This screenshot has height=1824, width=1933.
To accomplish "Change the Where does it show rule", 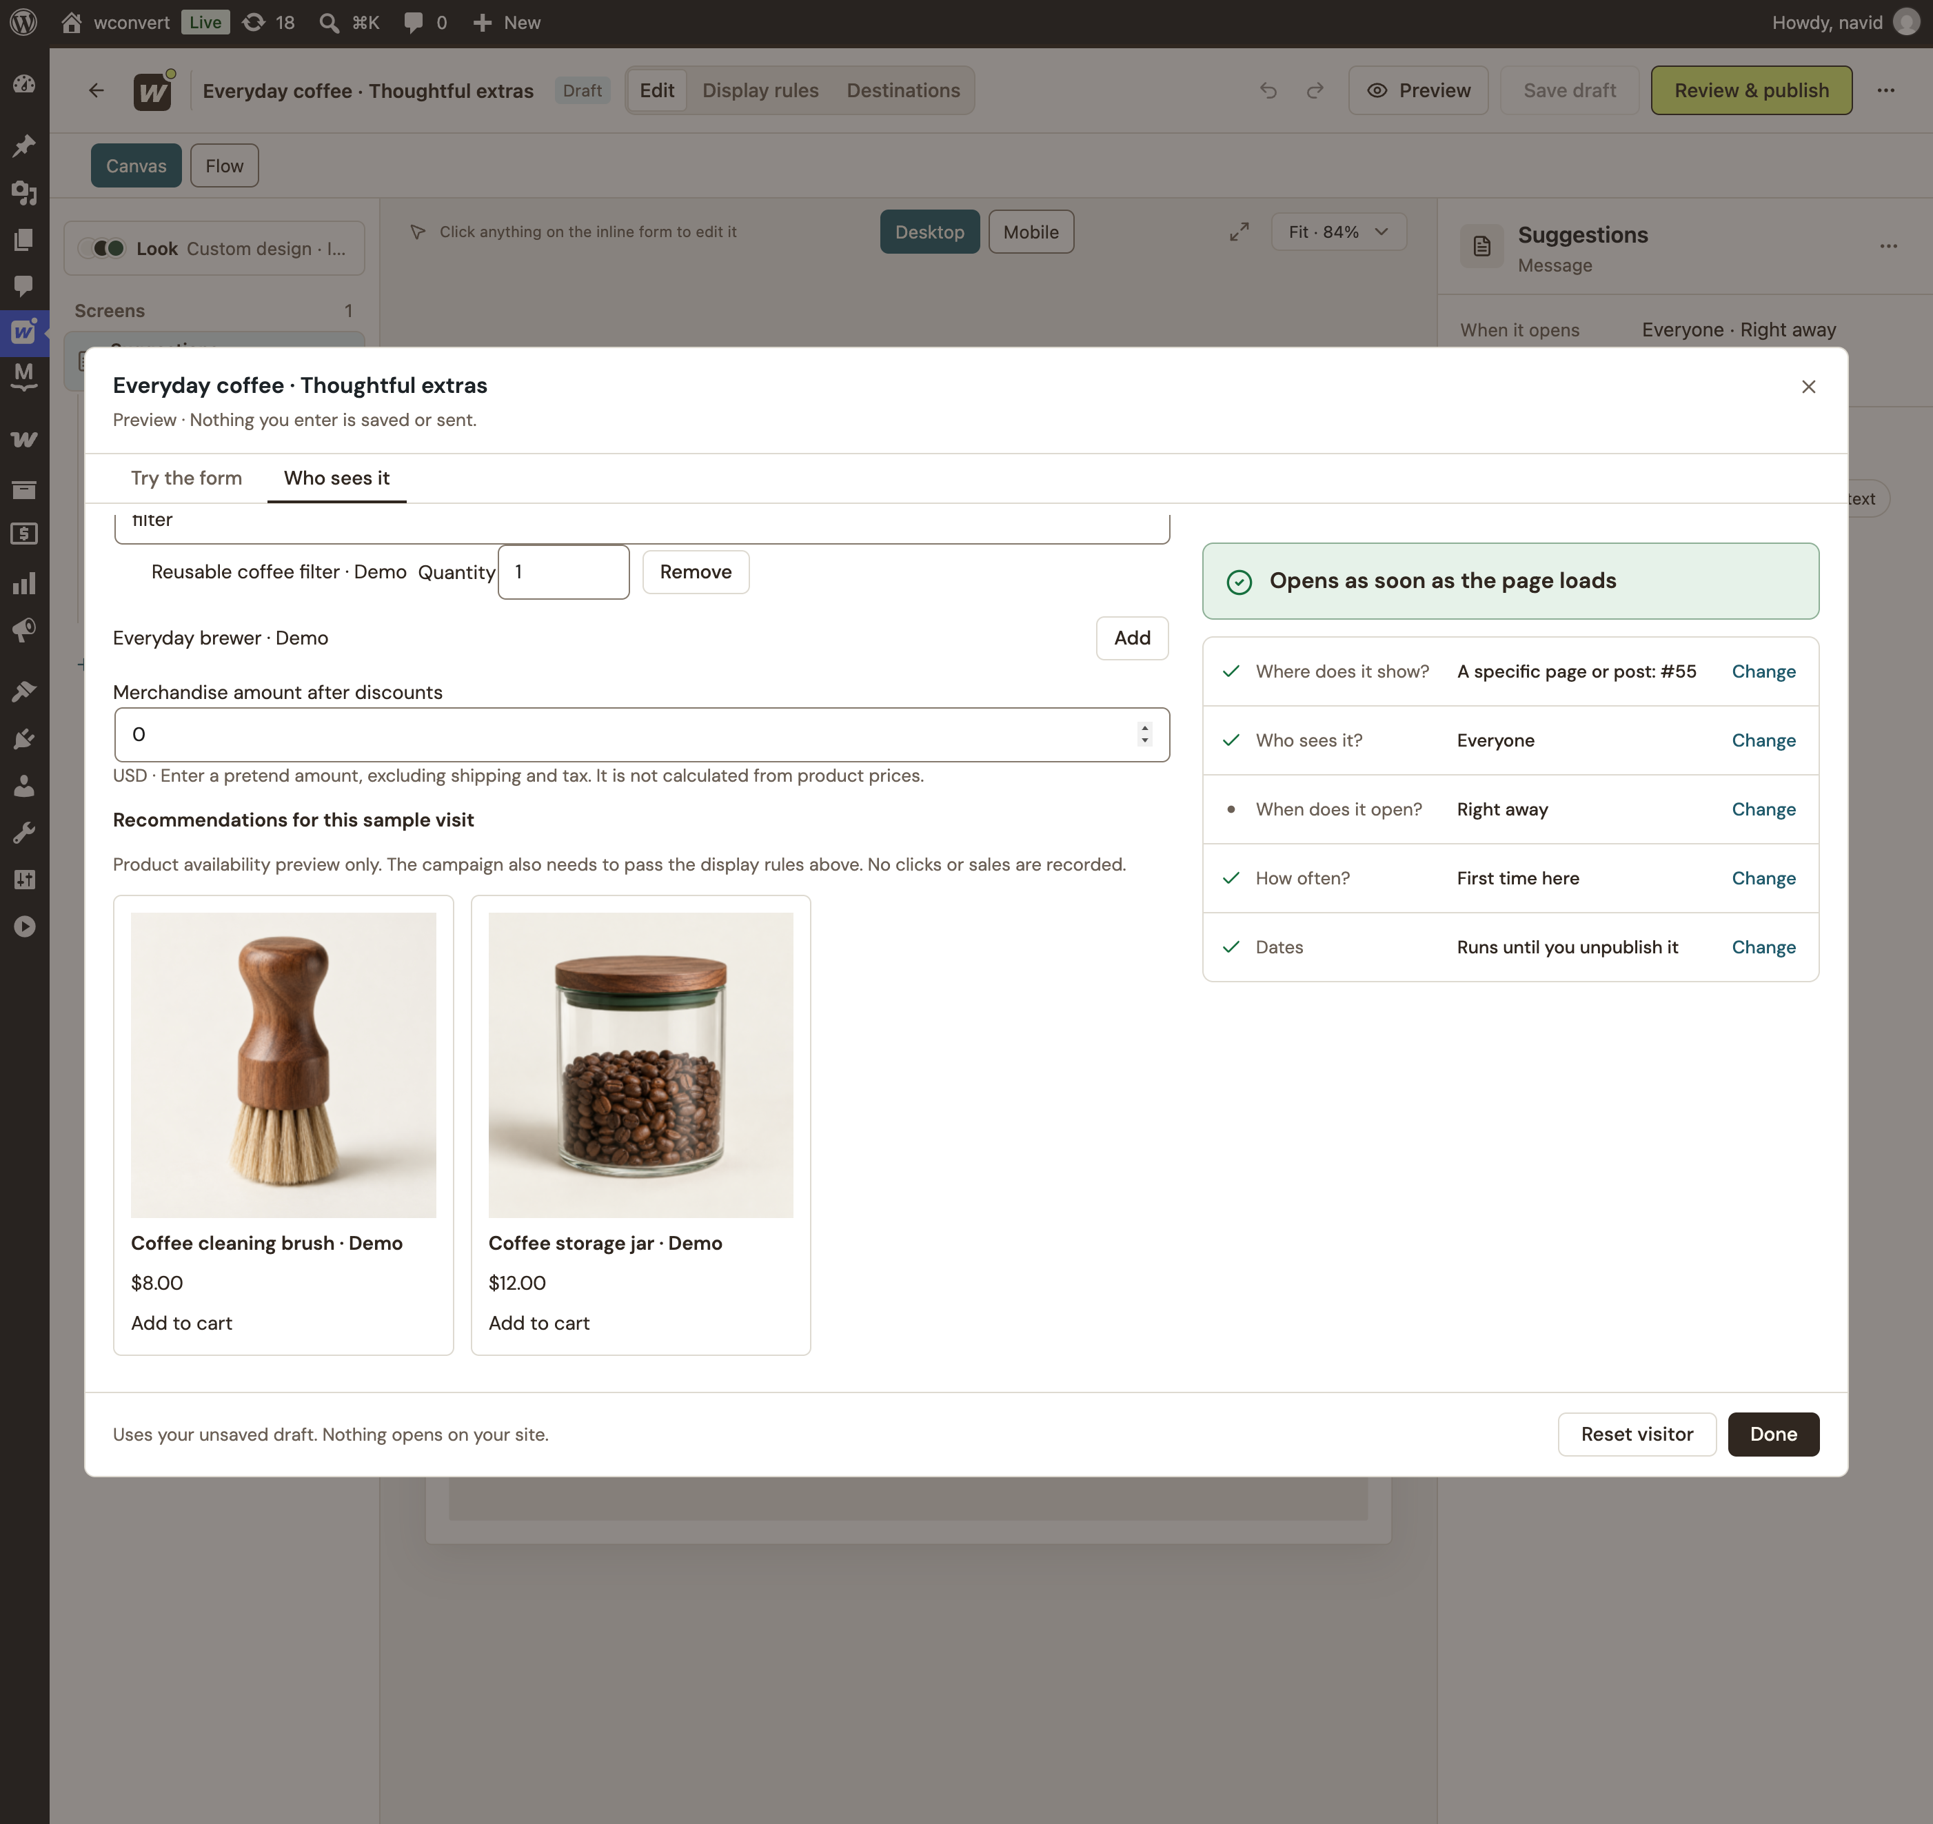I will pyautogui.click(x=1763, y=671).
